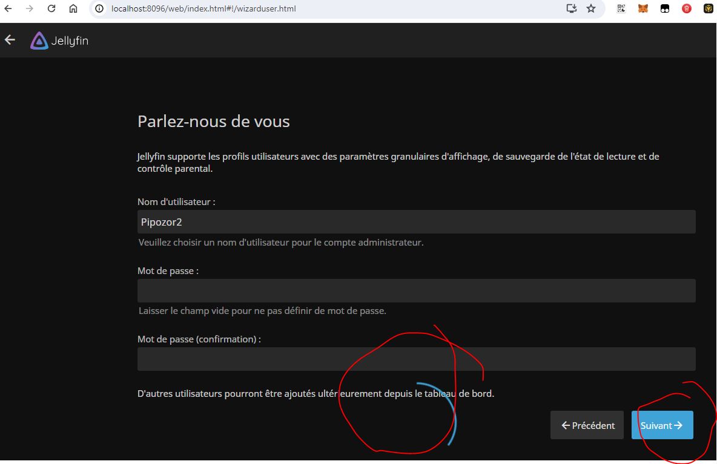Open the MetaMask fox extension
Image resolution: width=717 pixels, height=464 pixels.
[643, 8]
